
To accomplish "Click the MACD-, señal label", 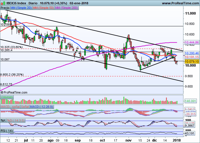I will click(x=10, y=107).
